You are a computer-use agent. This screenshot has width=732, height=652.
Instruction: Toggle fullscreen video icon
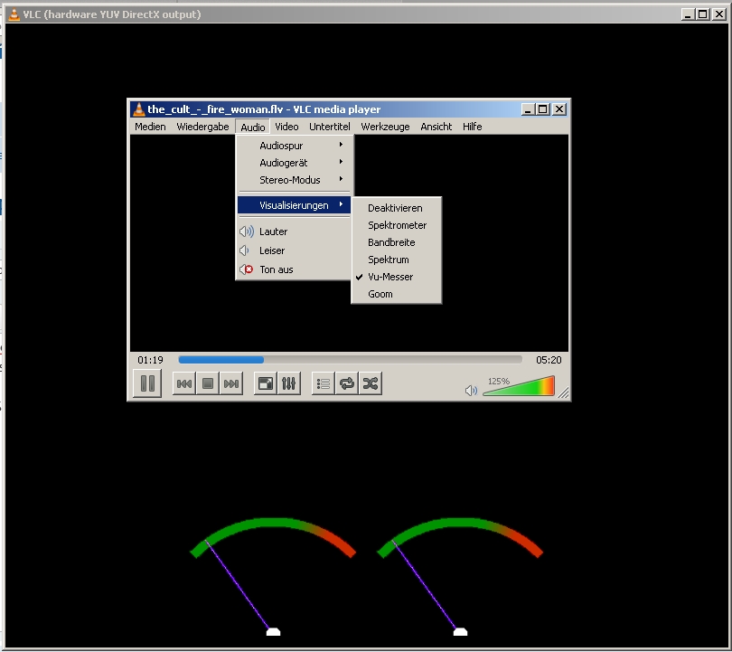coord(266,383)
